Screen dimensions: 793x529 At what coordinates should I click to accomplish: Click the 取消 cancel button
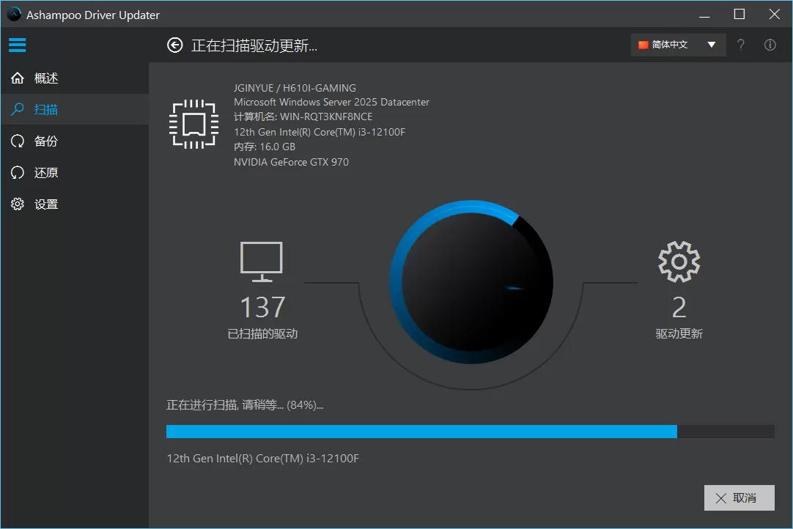point(739,497)
